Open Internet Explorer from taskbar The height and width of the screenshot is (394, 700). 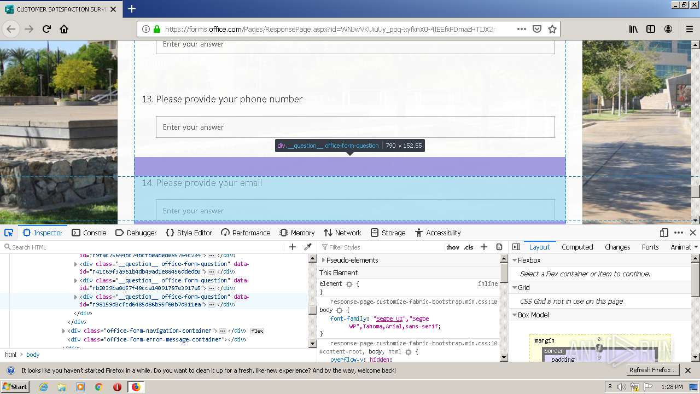point(43,387)
